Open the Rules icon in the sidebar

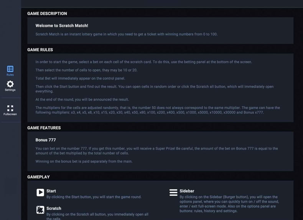pyautogui.click(x=10, y=69)
